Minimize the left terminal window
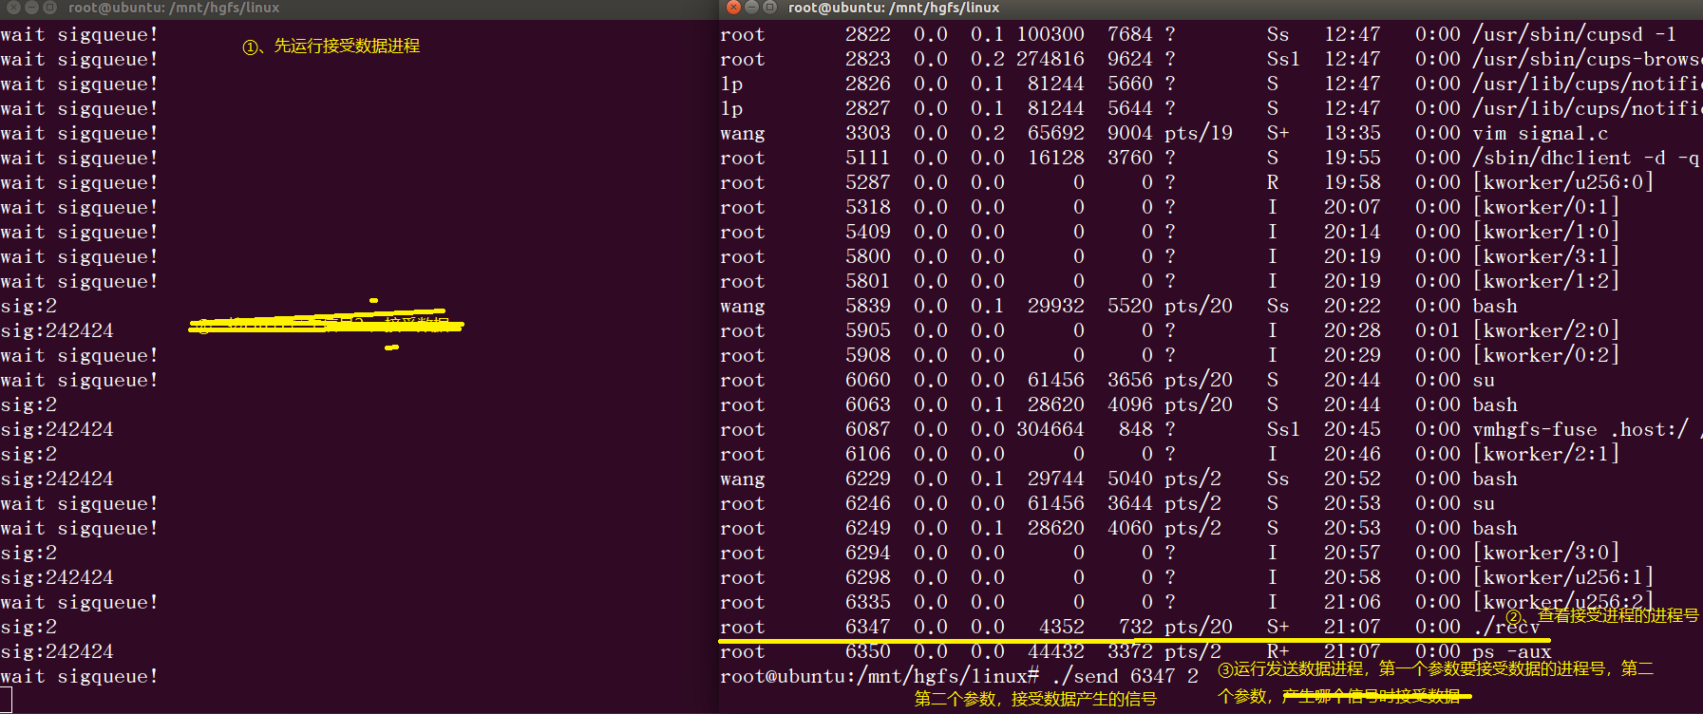This screenshot has height=714, width=1703. click(31, 7)
